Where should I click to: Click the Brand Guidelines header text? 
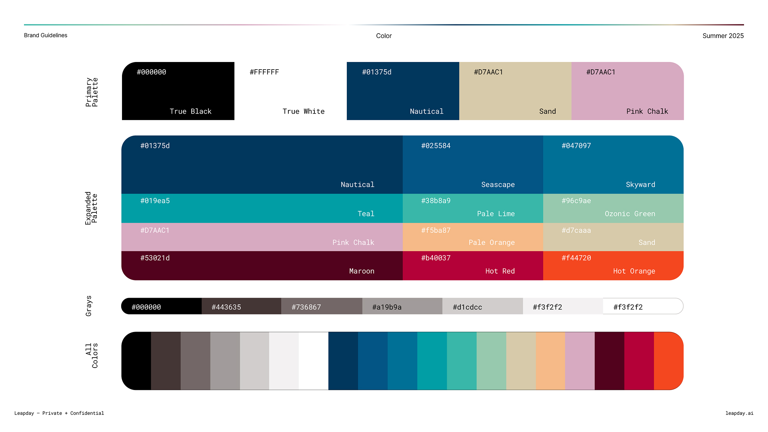pos(46,35)
